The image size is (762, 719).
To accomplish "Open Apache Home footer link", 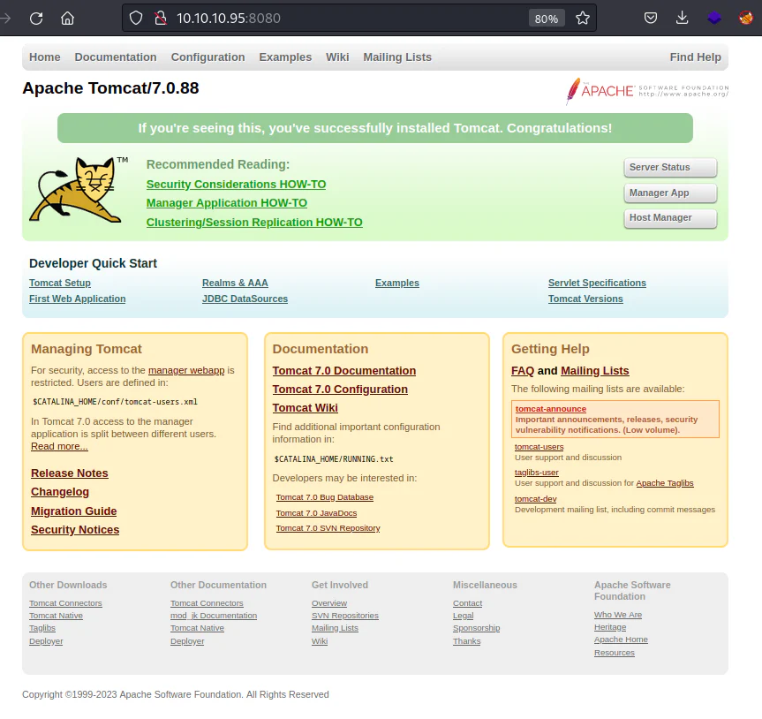I will pos(621,640).
